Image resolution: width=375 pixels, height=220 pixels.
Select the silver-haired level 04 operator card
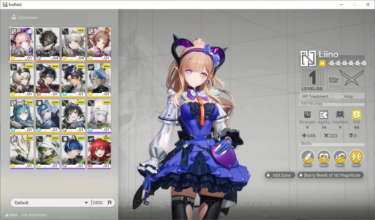73,44
